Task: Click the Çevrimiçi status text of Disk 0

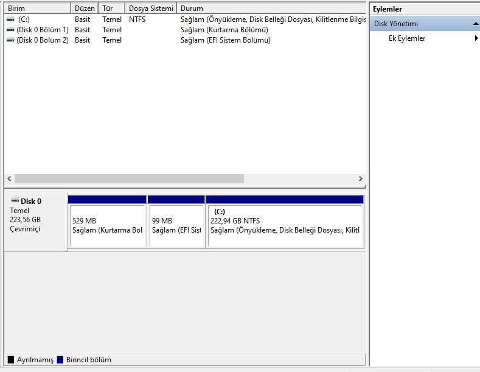Action: 25,229
